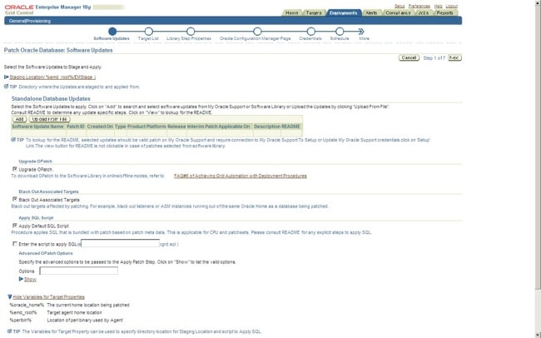Click the TIP icon beside Variables for Target Property

tap(10, 331)
